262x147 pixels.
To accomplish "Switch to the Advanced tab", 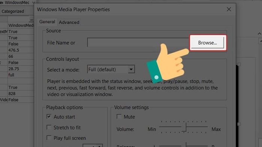I will [x=69, y=22].
